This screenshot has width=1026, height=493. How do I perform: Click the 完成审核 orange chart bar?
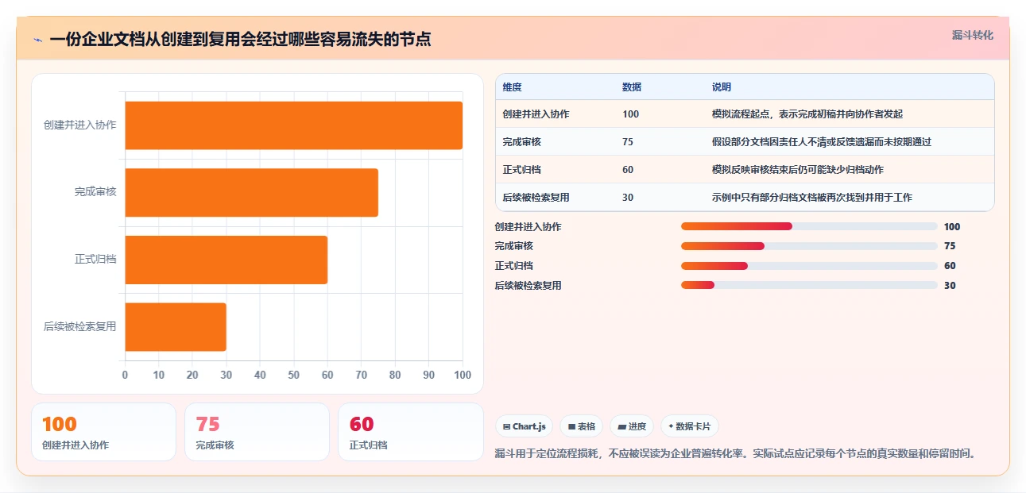coord(252,192)
